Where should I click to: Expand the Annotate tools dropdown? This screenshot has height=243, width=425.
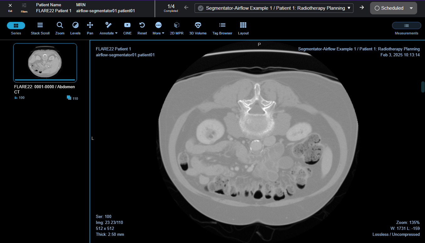coord(109,28)
